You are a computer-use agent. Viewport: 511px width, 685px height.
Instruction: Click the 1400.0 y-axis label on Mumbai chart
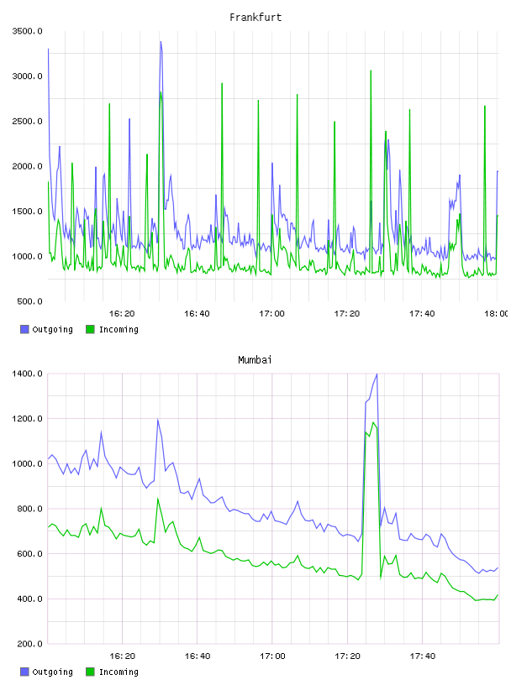click(27, 374)
